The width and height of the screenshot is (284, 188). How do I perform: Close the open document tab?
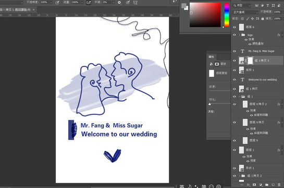34,9
